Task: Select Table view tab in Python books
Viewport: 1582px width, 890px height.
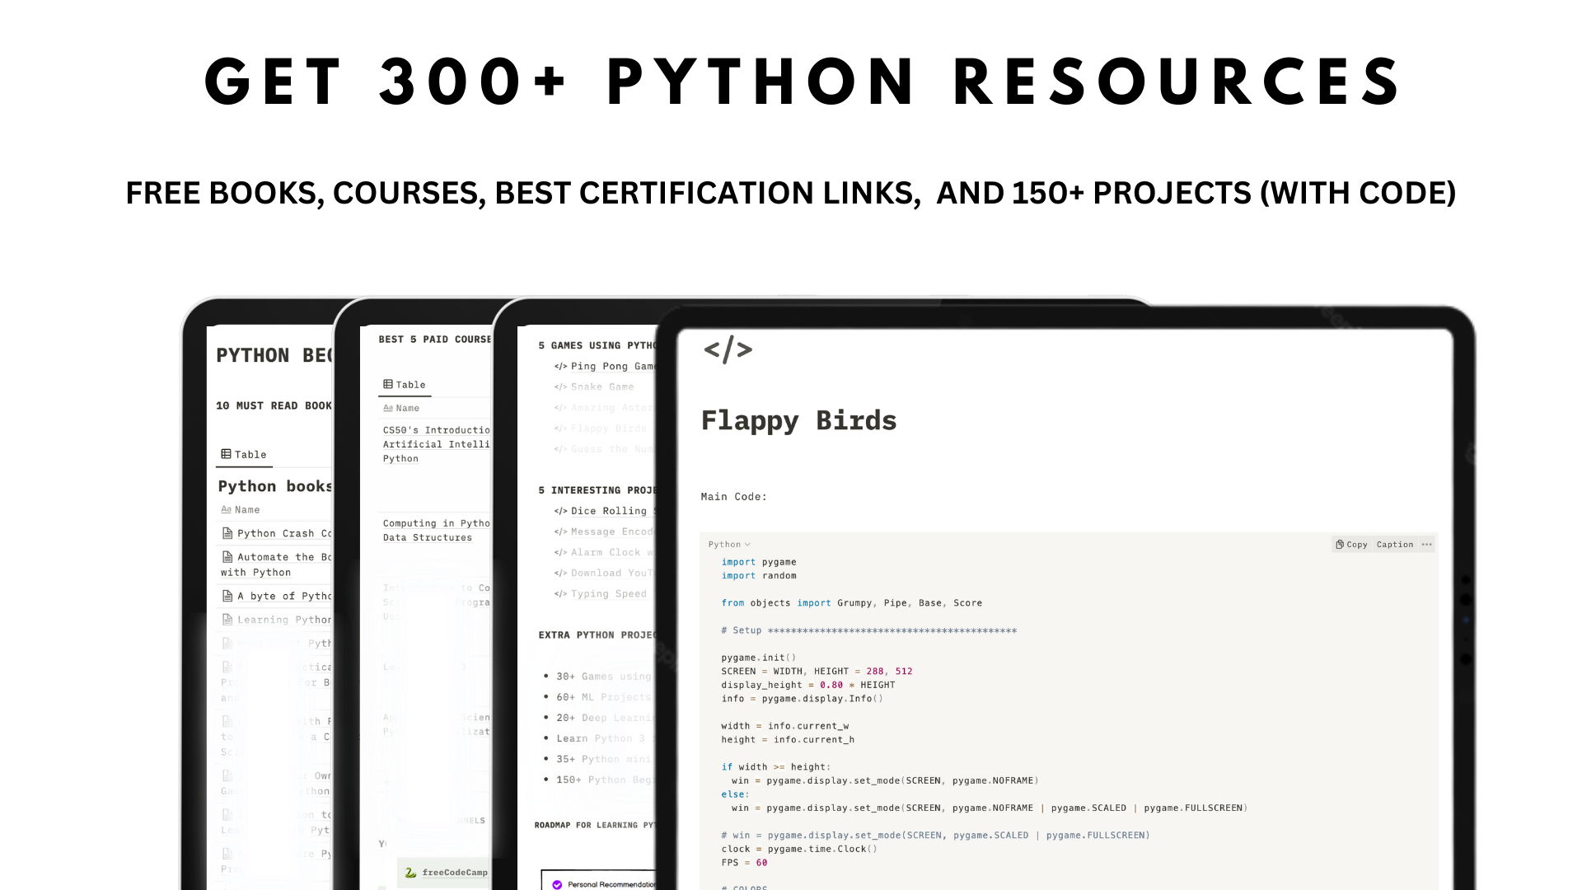Action: point(244,455)
